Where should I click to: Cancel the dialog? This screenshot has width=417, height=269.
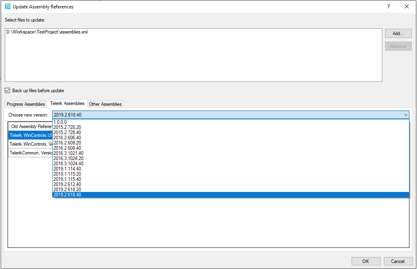click(x=398, y=261)
